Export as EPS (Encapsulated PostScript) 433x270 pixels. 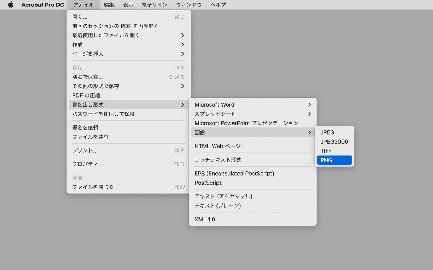[253, 174]
